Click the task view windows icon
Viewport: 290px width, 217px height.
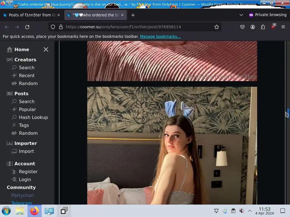[64, 211]
